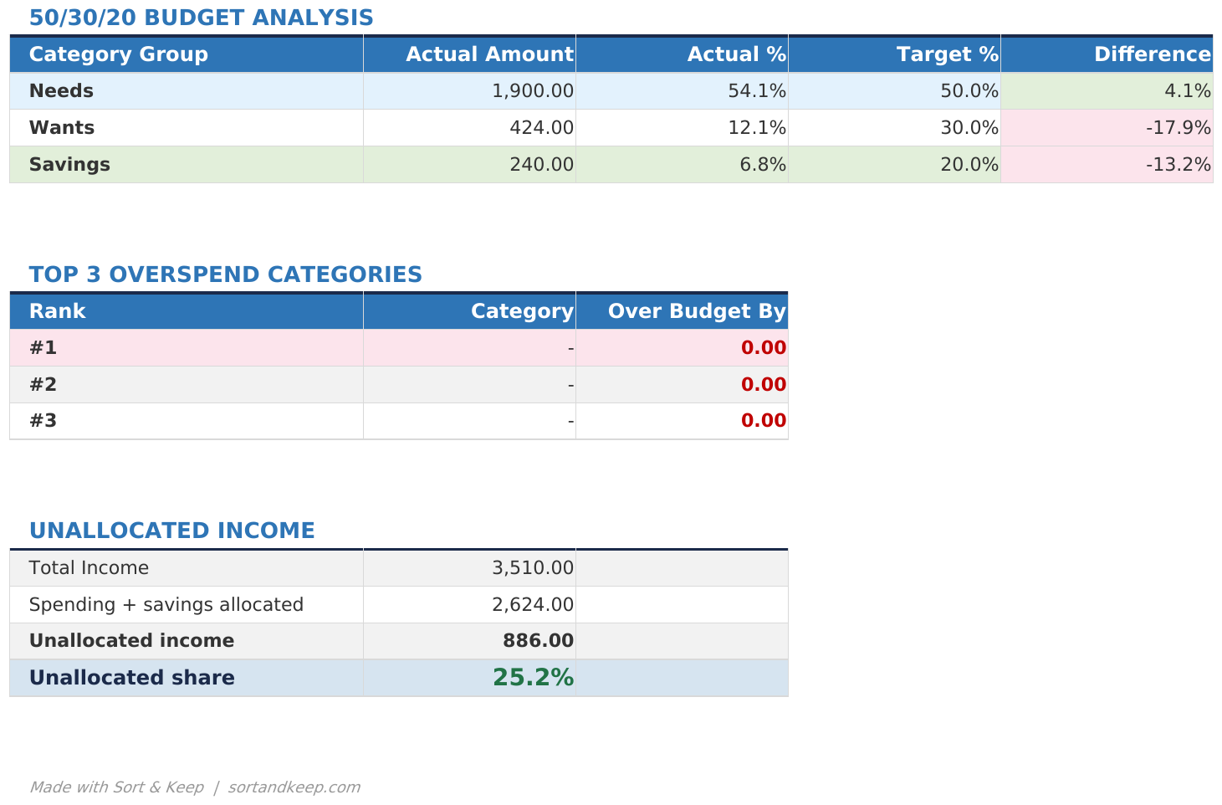
Task: Click the "sortandkeep.com" footer text
Action: (x=294, y=787)
